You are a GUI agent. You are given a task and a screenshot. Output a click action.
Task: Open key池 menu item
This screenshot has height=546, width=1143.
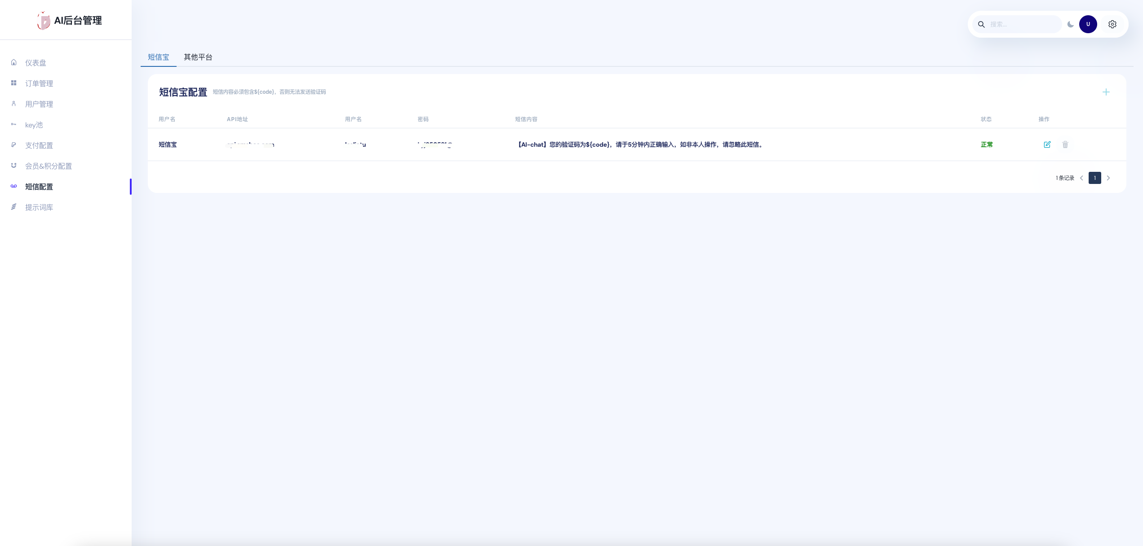click(x=34, y=125)
